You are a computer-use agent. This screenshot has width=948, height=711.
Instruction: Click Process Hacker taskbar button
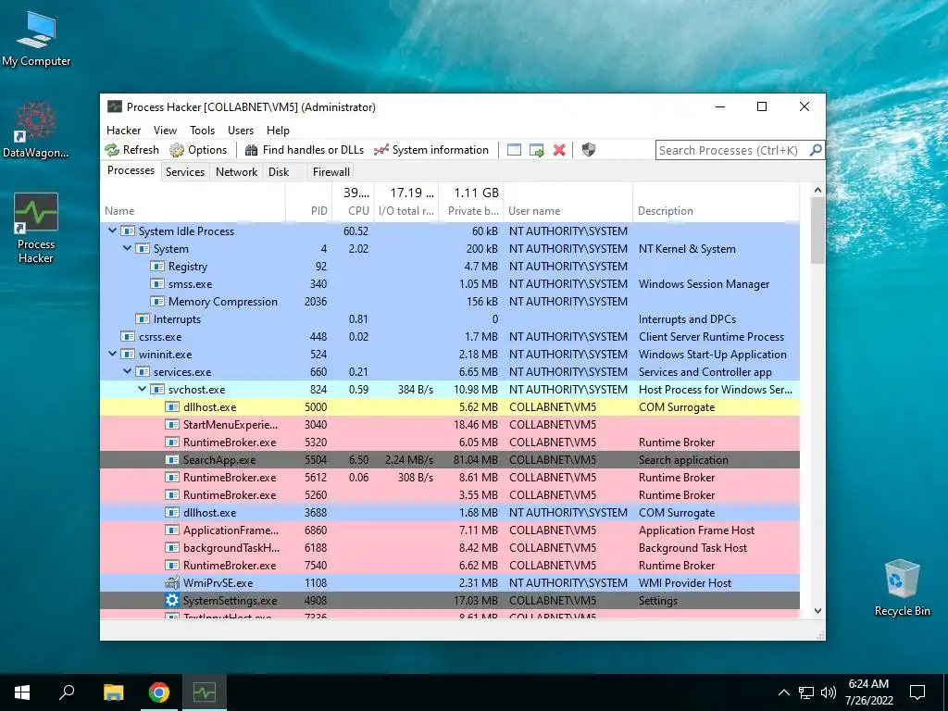[205, 692]
